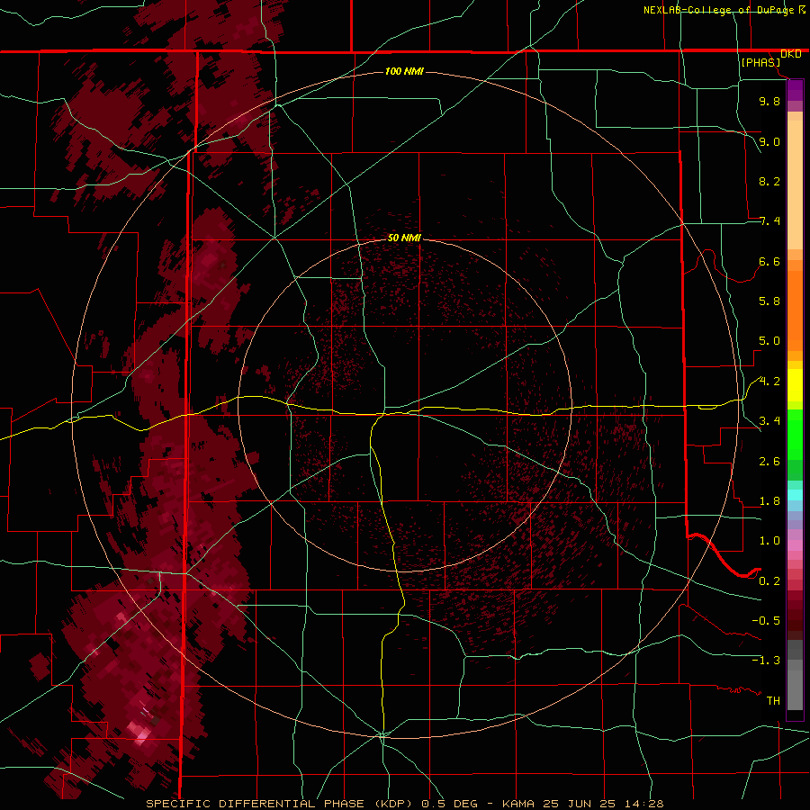This screenshot has height=810, width=810.
Task: Click the -1.3 legend value
Action: 766,661
